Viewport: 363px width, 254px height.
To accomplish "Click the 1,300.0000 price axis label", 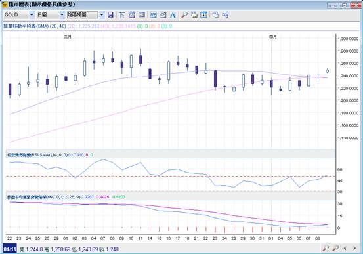I will (348, 39).
